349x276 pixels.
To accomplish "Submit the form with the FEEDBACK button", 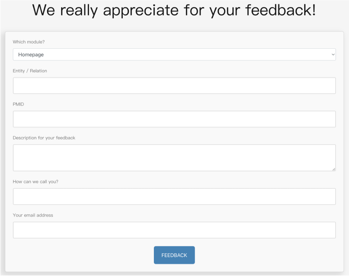I will click(174, 255).
